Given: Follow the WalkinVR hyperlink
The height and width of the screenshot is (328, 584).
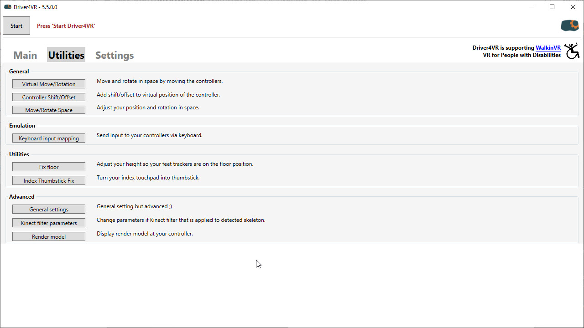Looking at the screenshot, I should (548, 48).
